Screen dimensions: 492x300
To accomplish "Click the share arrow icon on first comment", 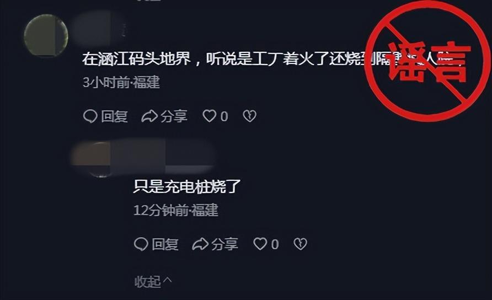I will pos(149,116).
